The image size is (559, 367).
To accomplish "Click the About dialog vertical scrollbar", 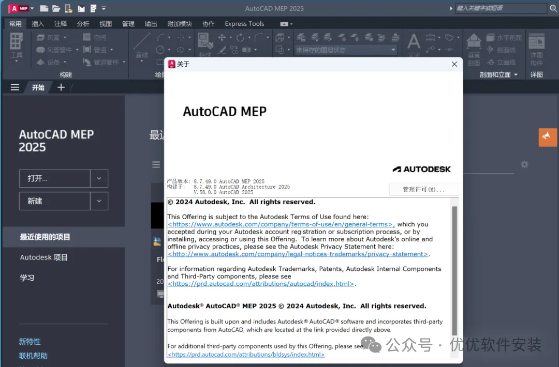I will pos(454,270).
